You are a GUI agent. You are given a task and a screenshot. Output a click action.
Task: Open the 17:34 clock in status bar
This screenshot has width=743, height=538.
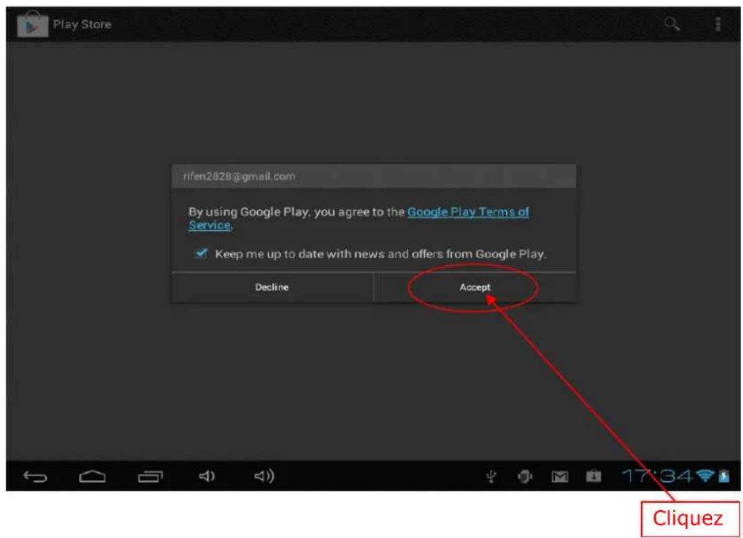pos(657,476)
